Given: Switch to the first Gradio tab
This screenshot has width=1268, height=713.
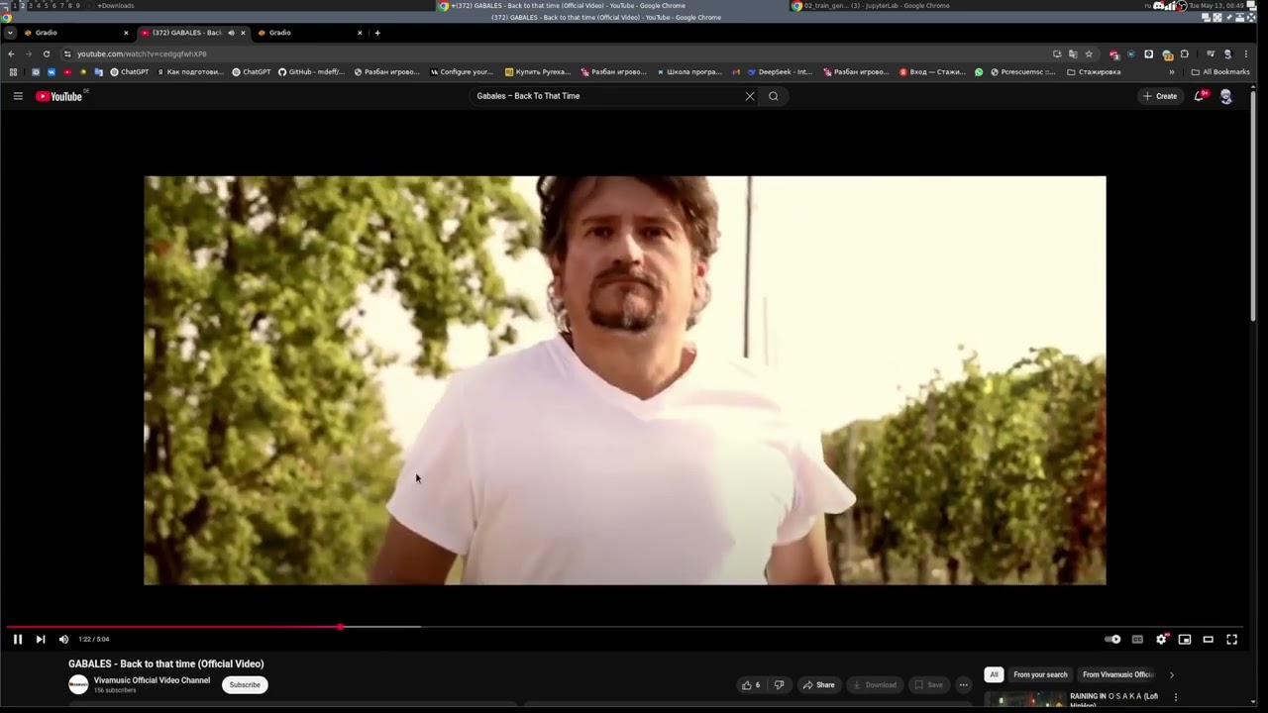Looking at the screenshot, I should 77,33.
